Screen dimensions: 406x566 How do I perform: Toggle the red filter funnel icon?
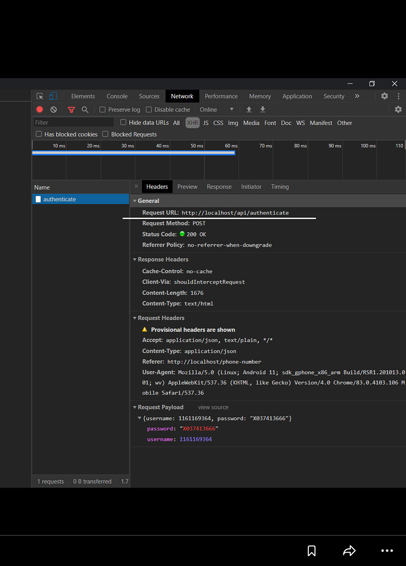pyautogui.click(x=71, y=110)
